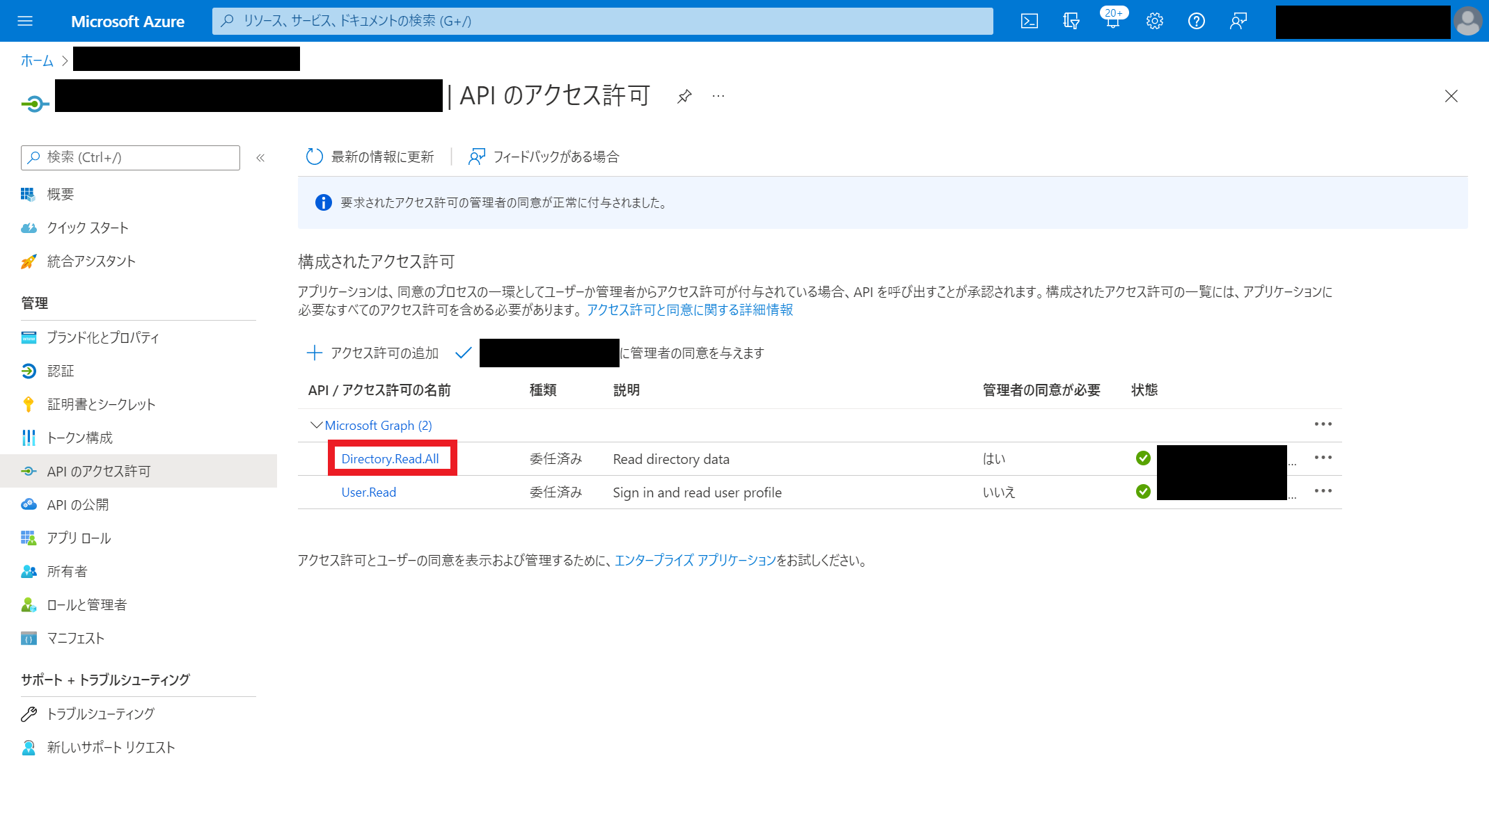1489x818 pixels.
Task: Click the global resource search field
Action: [602, 21]
